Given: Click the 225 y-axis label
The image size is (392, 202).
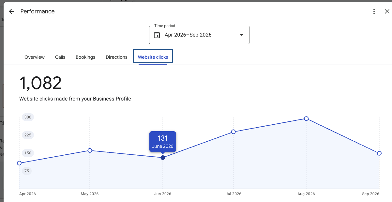Looking at the screenshot, I should pyautogui.click(x=28, y=135).
